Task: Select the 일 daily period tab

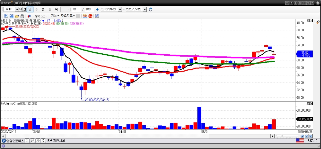Action: (x=30, y=9)
